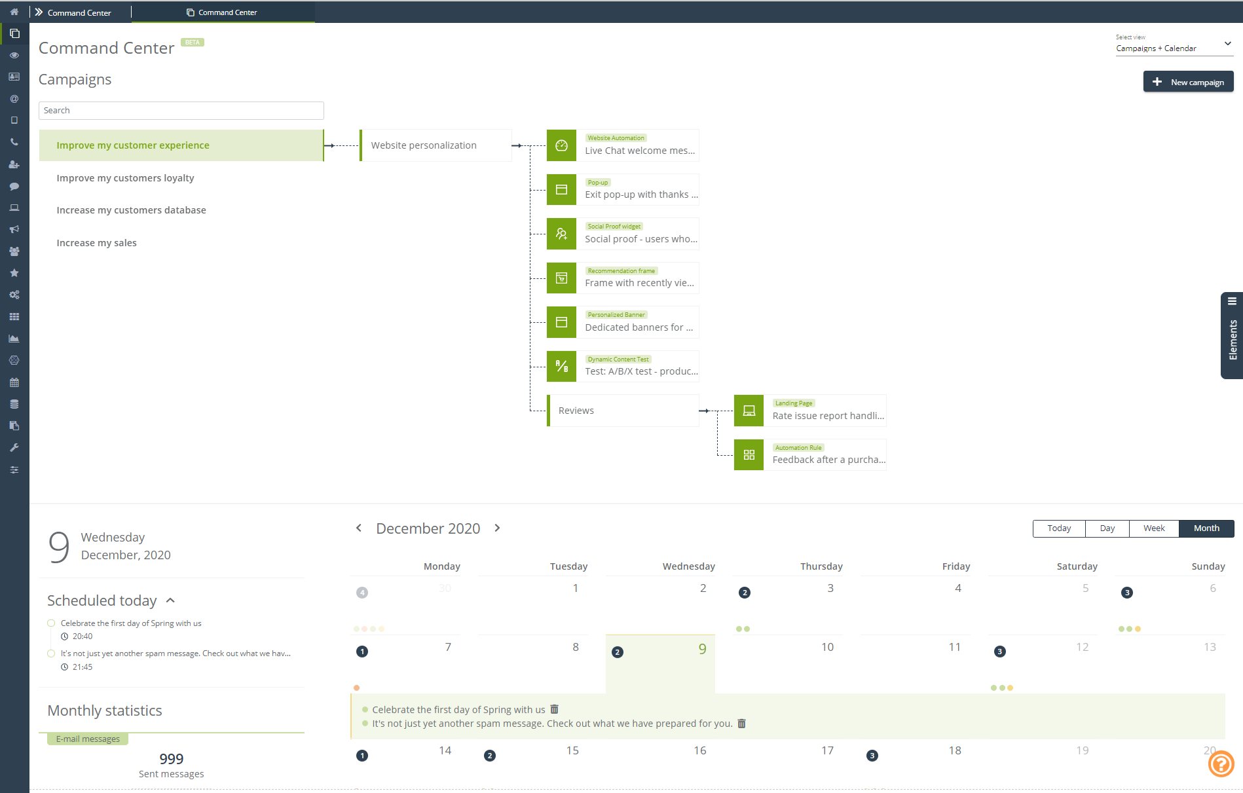This screenshot has height=793, width=1243.
Task: Open the chat bubble icon in the sidebar
Action: [x=14, y=186]
